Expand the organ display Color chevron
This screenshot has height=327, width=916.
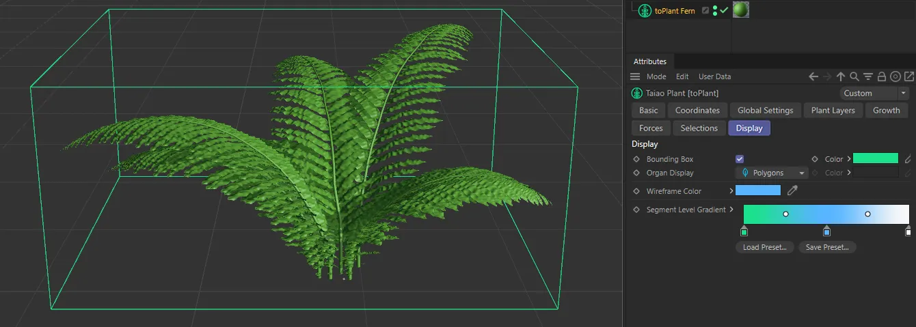click(849, 173)
